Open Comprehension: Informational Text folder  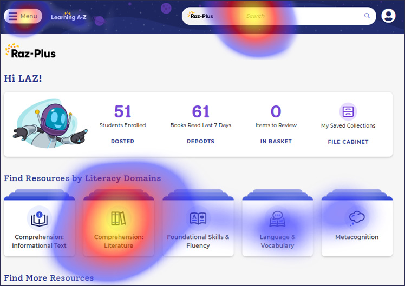coord(40,227)
